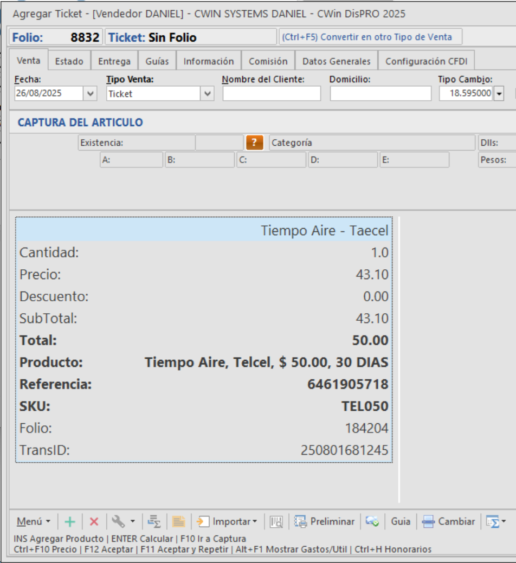Open the Tipo Cambio dropdown arrow
The width and height of the screenshot is (516, 563).
click(499, 94)
